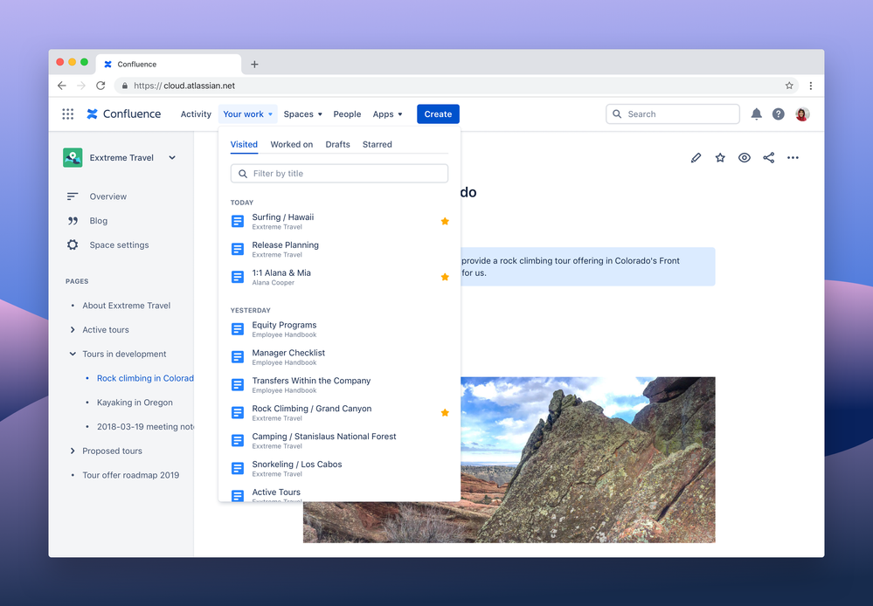Click the Confluence logo

tap(123, 114)
